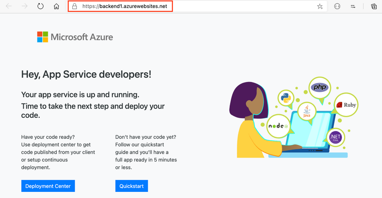Click the heading 'Hey, App Service developers!'
Screen dimensions: 382x198
(x=86, y=75)
